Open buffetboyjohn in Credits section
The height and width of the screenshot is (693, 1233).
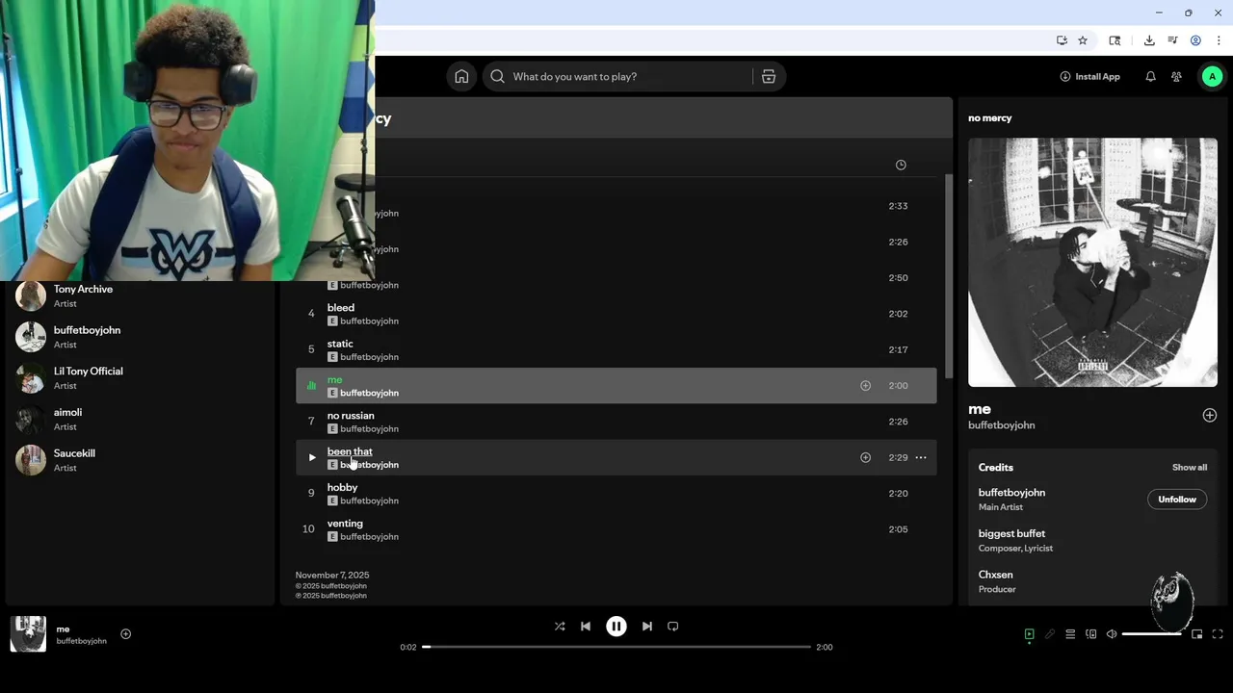[x=1011, y=493]
